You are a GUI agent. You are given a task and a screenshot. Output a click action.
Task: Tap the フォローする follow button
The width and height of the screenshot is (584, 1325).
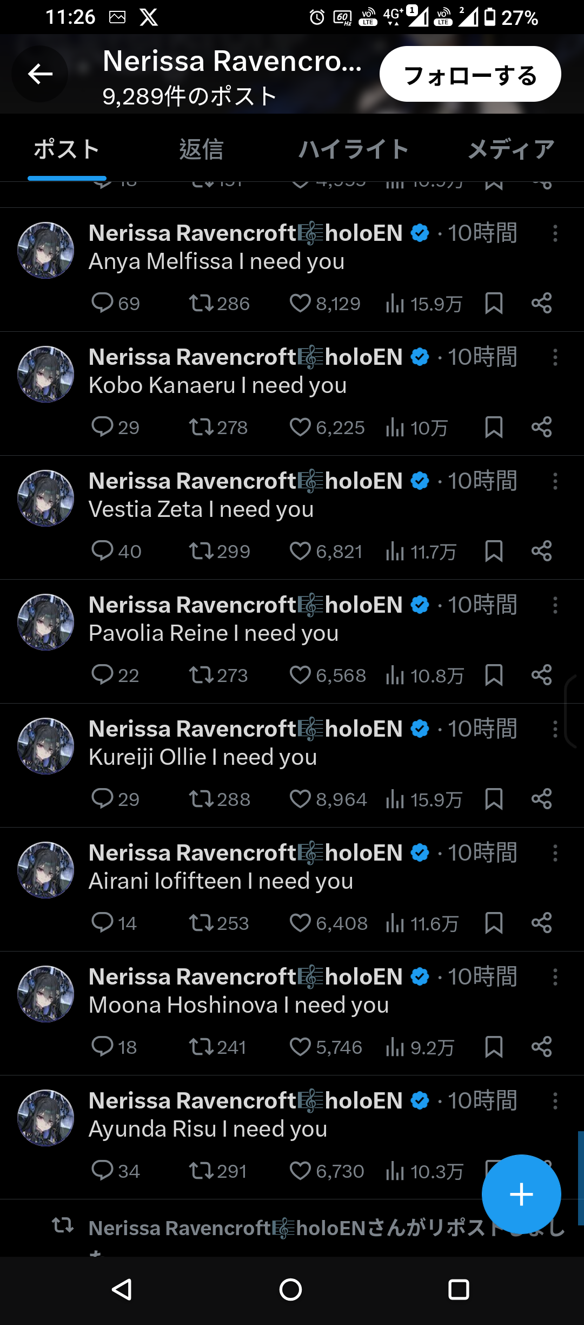pos(470,74)
